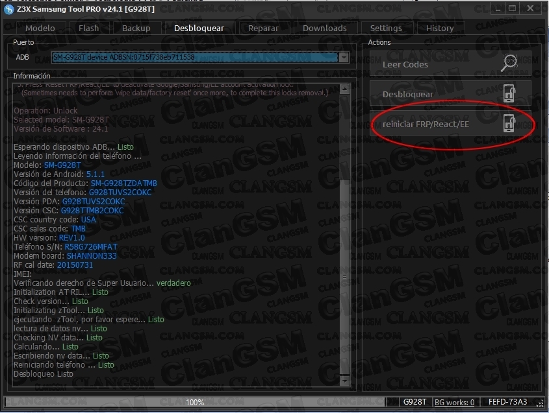The image size is (549, 413).
Task: Click HW version REV1.0 value
Action: tap(71, 237)
